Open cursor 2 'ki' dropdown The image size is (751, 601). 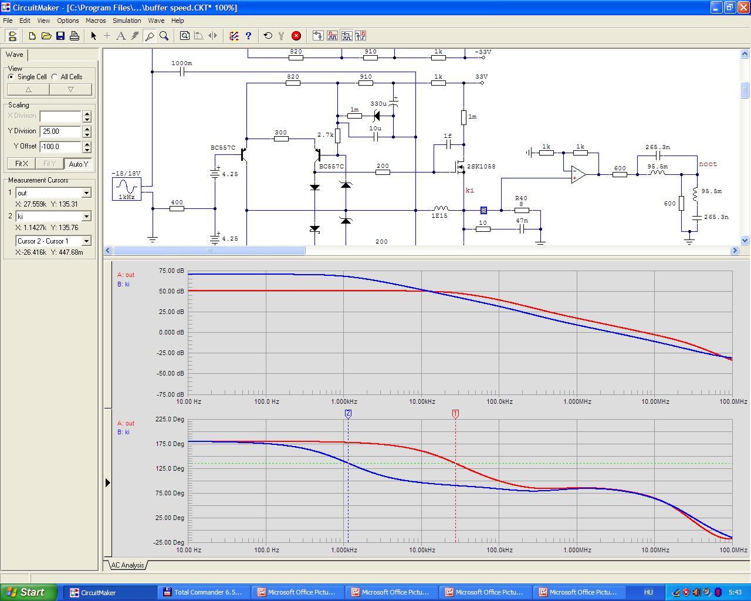[86, 217]
